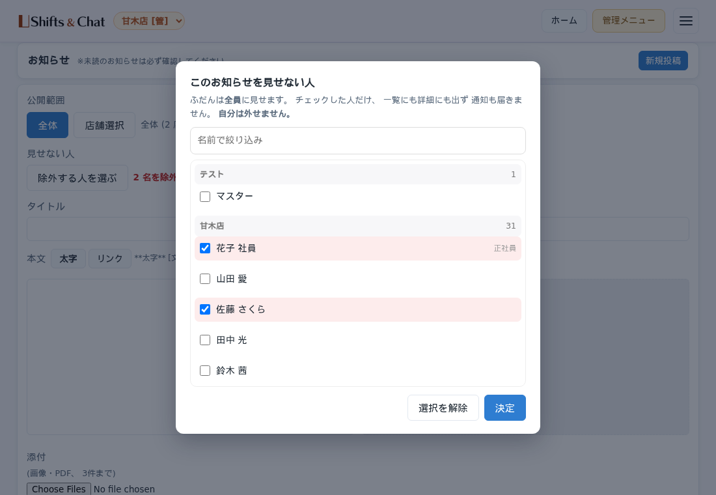Click the No file chosen text
This screenshot has height=495, width=716.
124,489
